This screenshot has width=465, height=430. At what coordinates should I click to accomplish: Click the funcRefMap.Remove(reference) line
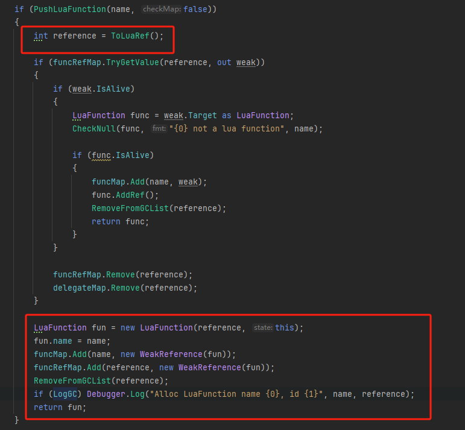point(123,274)
